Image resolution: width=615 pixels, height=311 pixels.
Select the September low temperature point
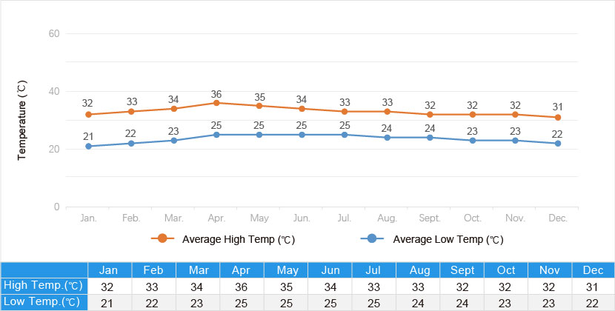point(430,138)
